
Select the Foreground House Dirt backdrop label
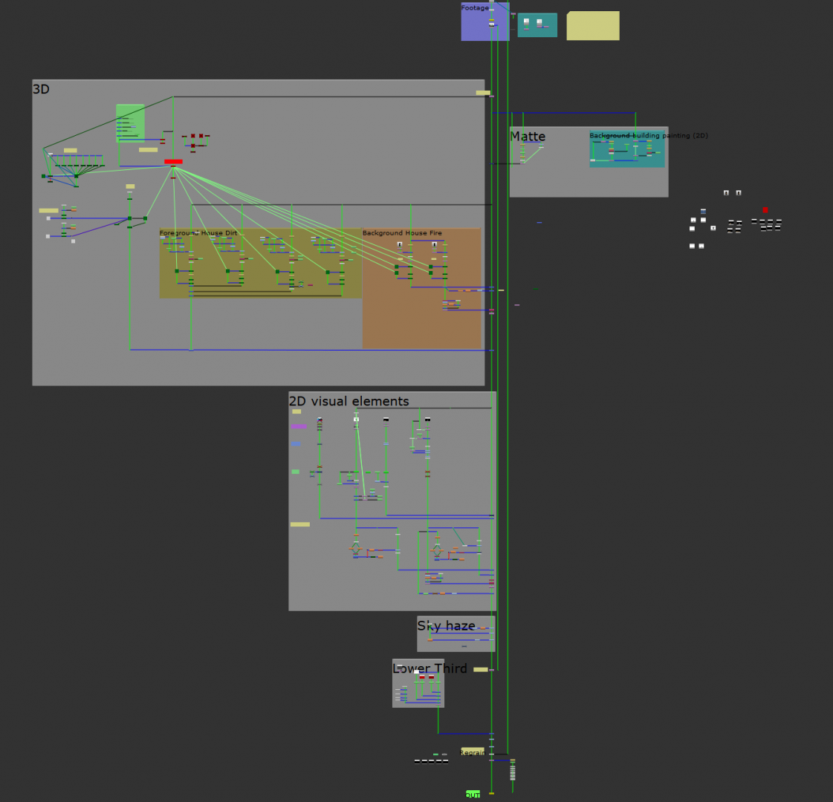[198, 233]
